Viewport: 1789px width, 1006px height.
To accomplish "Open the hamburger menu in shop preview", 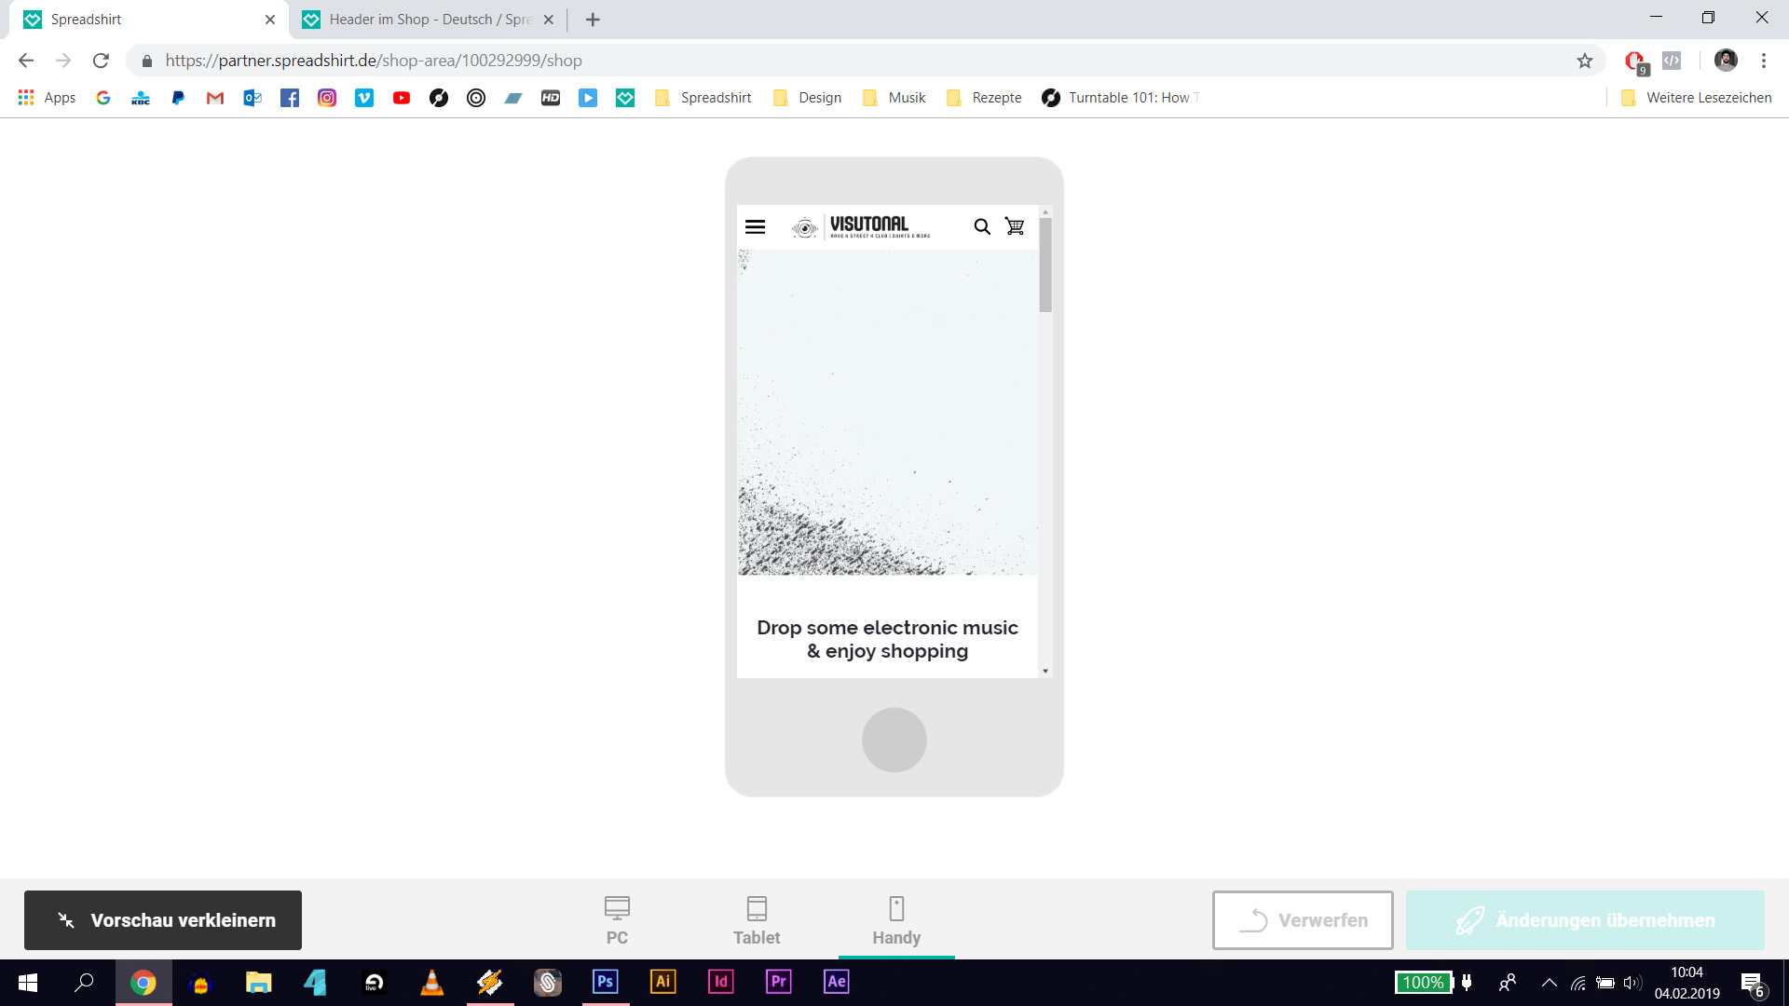I will coord(755,226).
